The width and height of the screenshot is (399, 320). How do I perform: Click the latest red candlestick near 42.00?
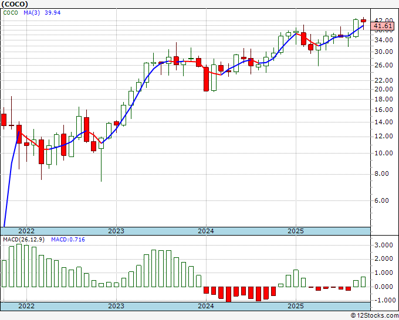[363, 21]
